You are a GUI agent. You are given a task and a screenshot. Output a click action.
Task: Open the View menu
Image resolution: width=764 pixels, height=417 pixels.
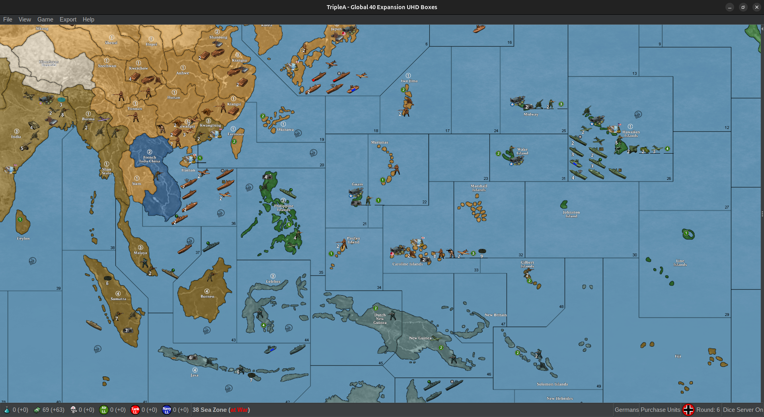point(25,19)
